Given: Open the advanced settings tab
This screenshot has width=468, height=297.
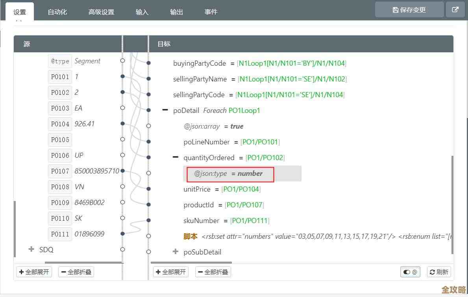Looking at the screenshot, I should (101, 12).
